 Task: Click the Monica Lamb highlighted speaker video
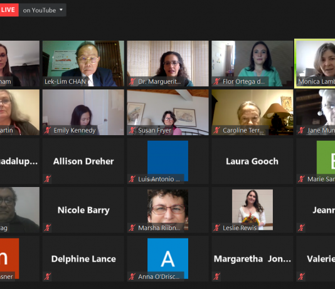pos(315,63)
